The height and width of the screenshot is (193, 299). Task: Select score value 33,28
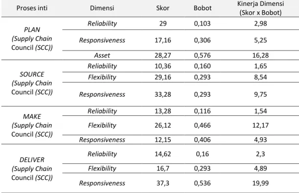pyautogui.click(x=162, y=94)
